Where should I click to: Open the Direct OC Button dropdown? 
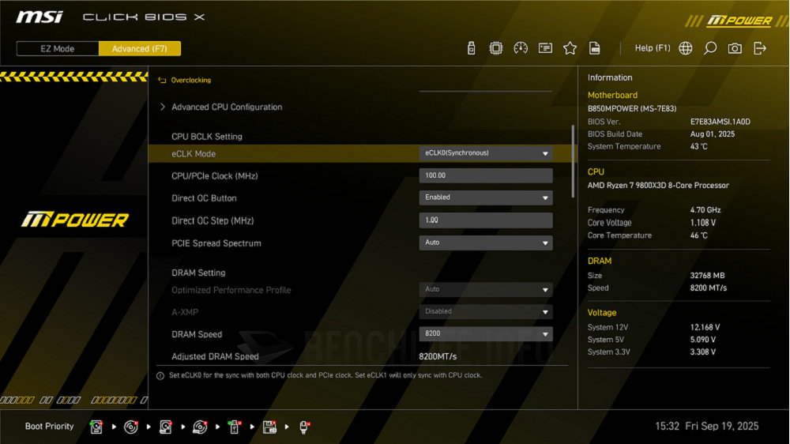(x=486, y=198)
